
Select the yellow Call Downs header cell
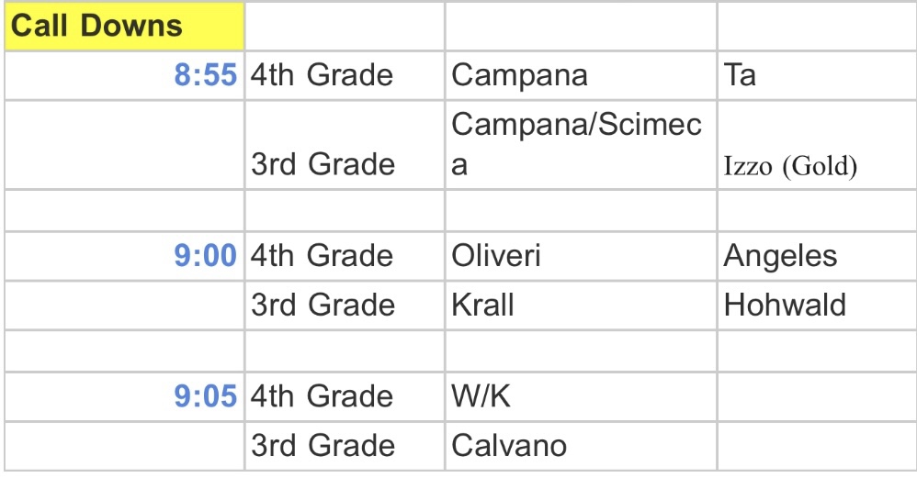[x=124, y=26]
